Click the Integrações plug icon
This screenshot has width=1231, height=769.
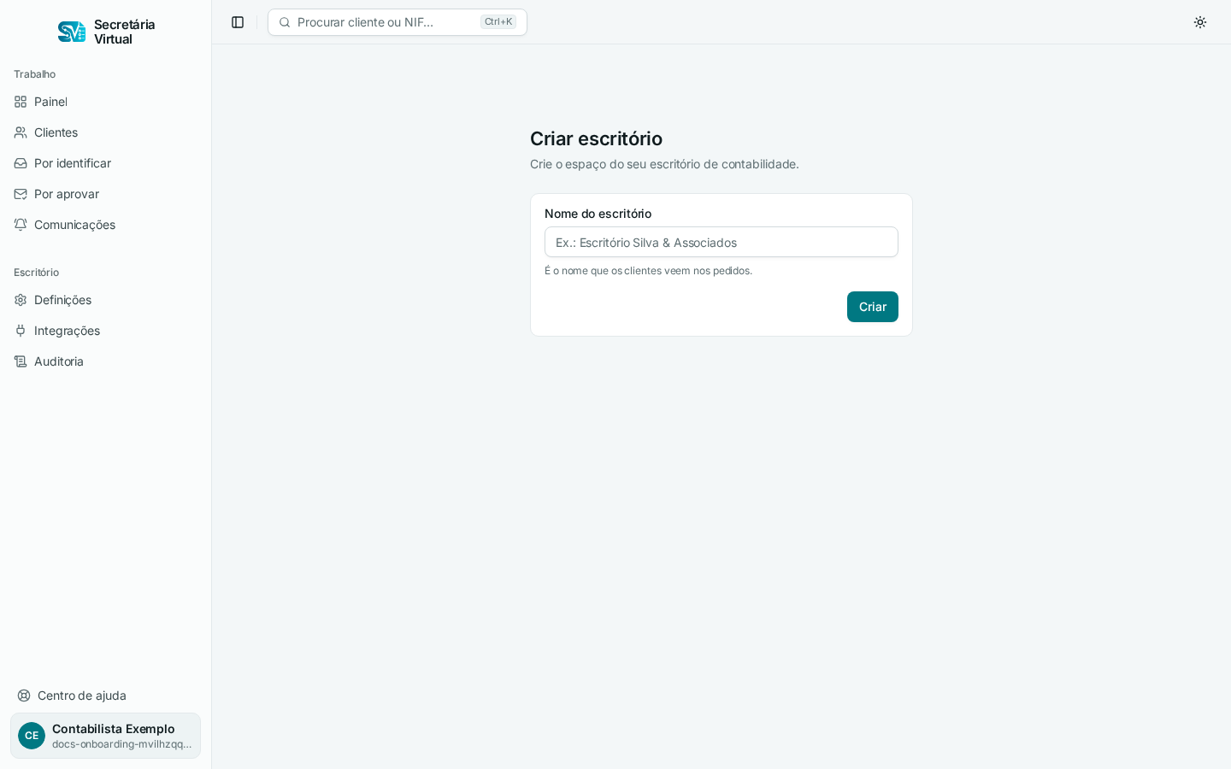(x=21, y=331)
